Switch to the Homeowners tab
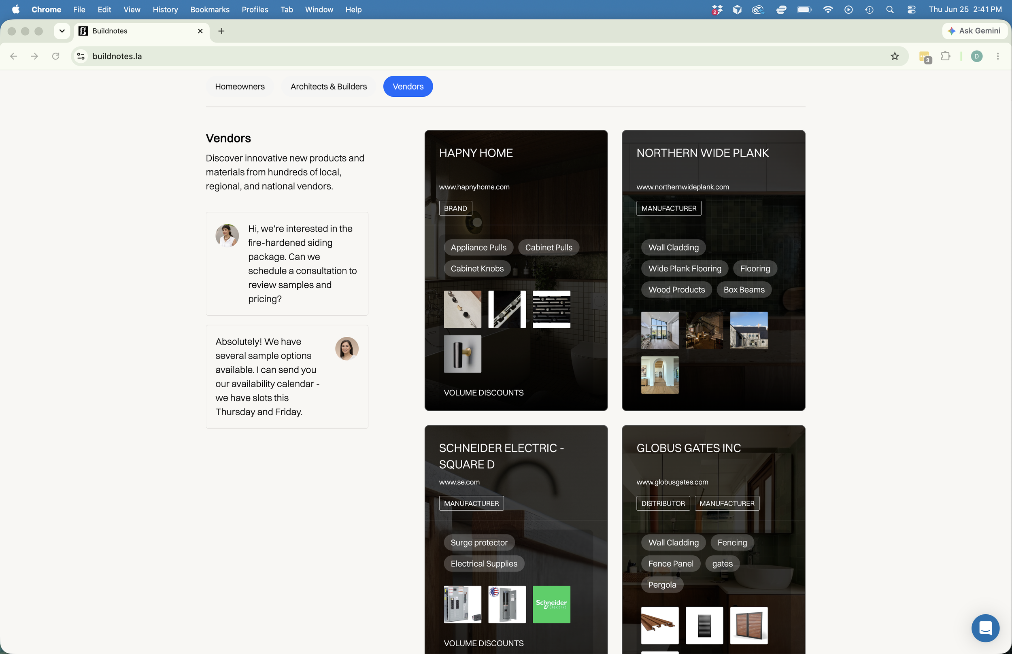 point(240,86)
